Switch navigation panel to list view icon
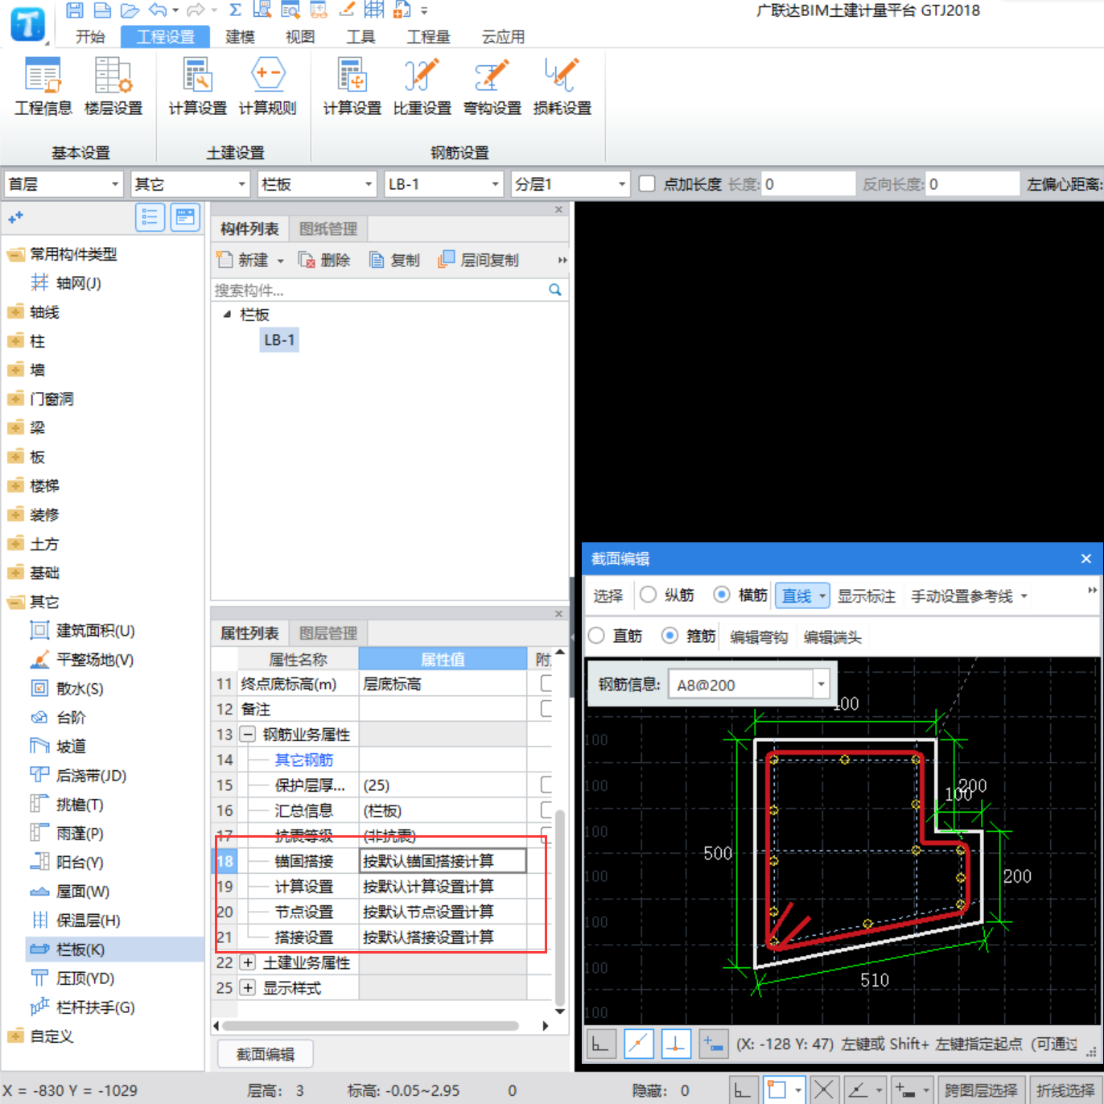 150,217
